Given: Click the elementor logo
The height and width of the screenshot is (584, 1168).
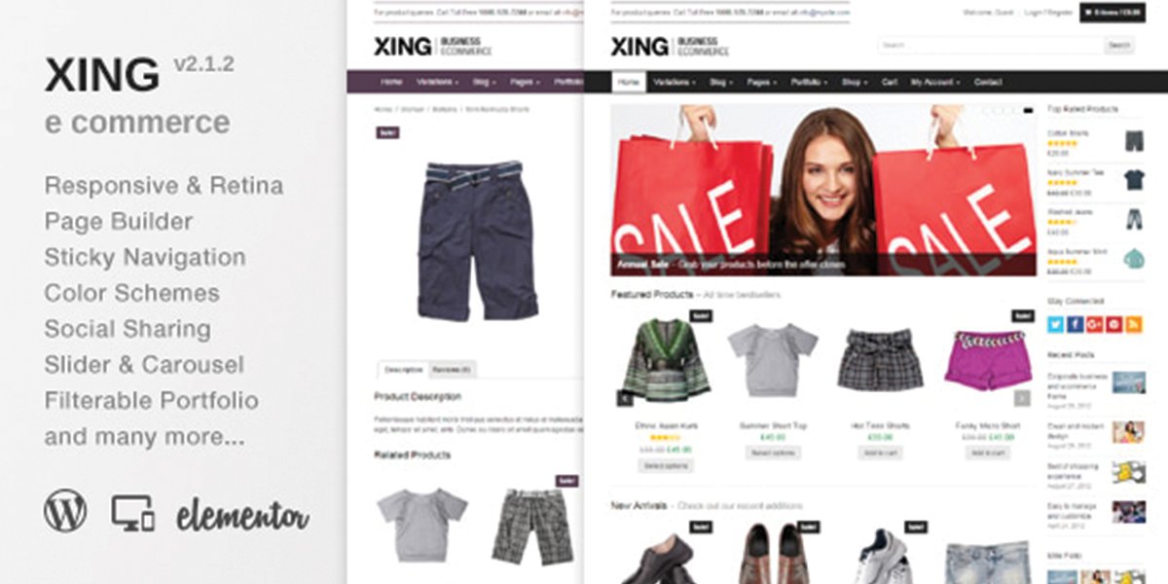Looking at the screenshot, I should coord(242,515).
